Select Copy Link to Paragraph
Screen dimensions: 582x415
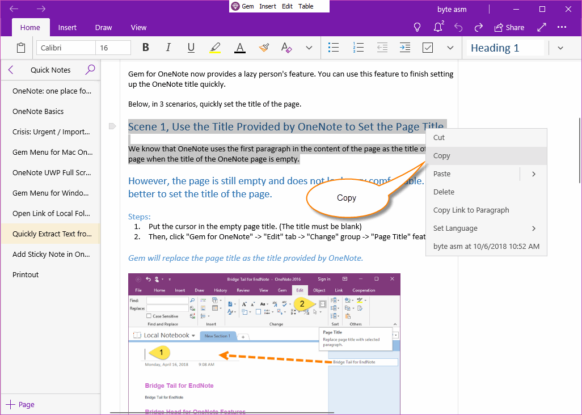tap(486, 210)
